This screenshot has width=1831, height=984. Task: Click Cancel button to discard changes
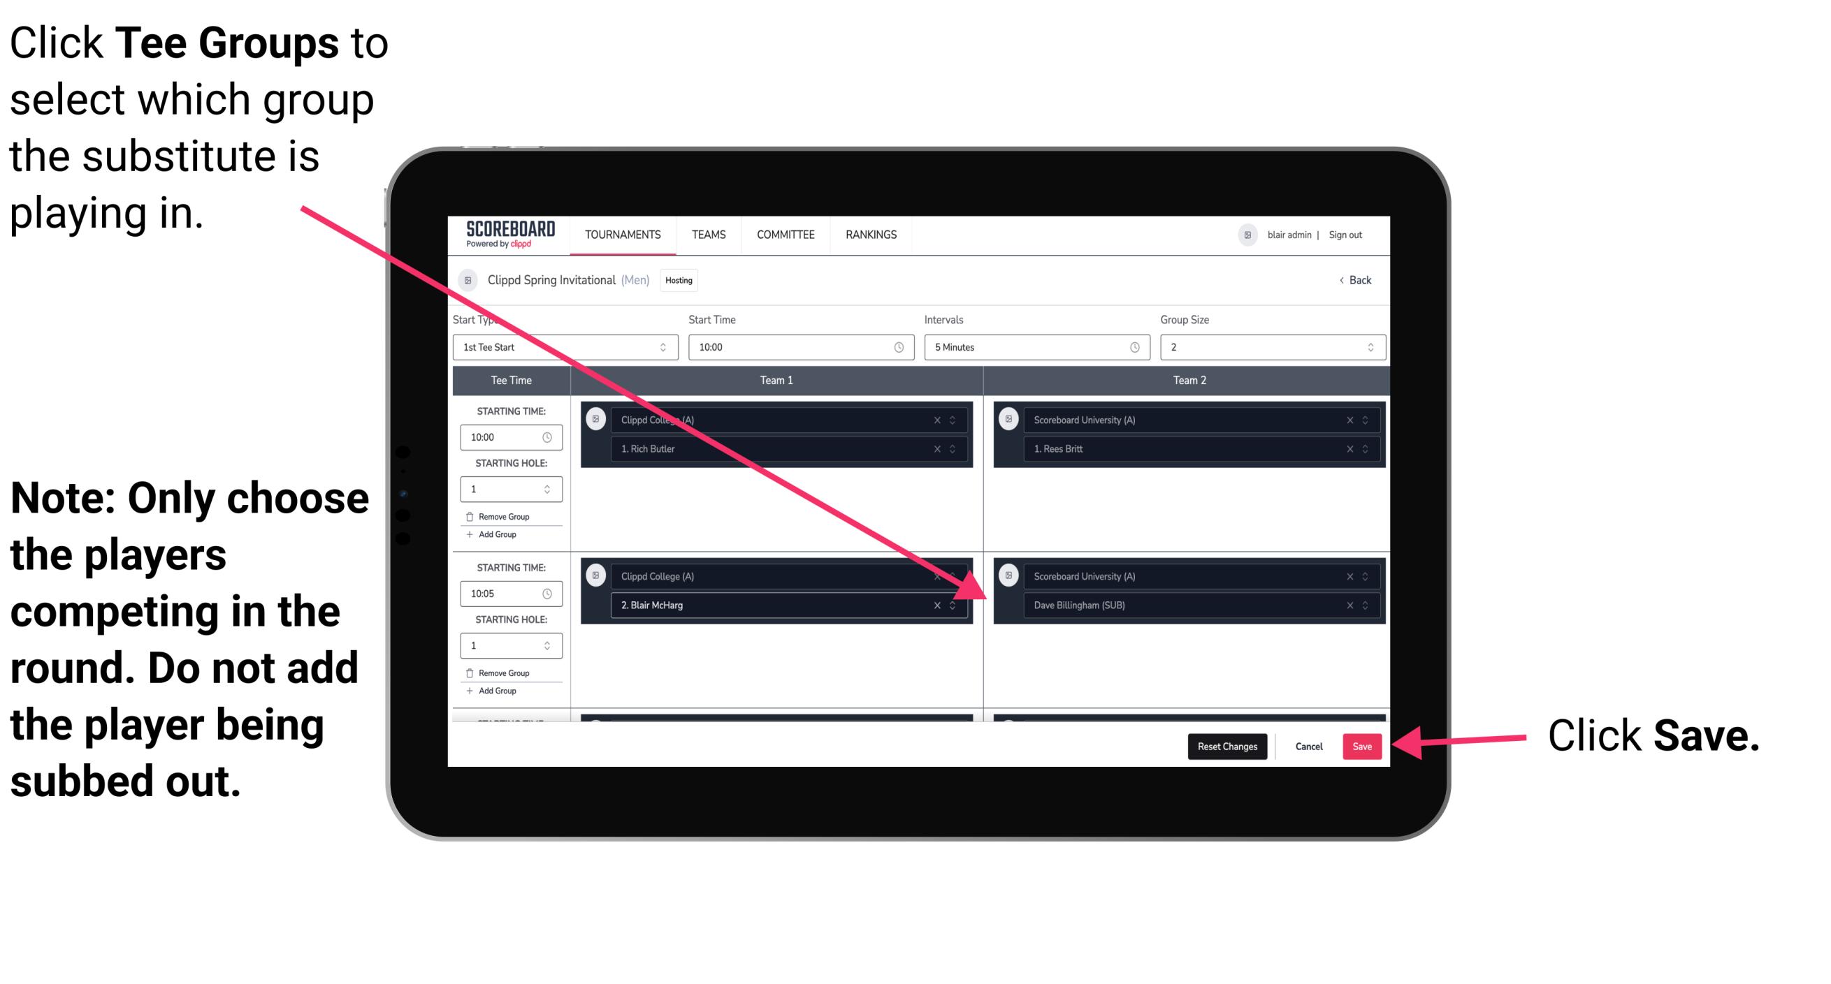(1307, 745)
